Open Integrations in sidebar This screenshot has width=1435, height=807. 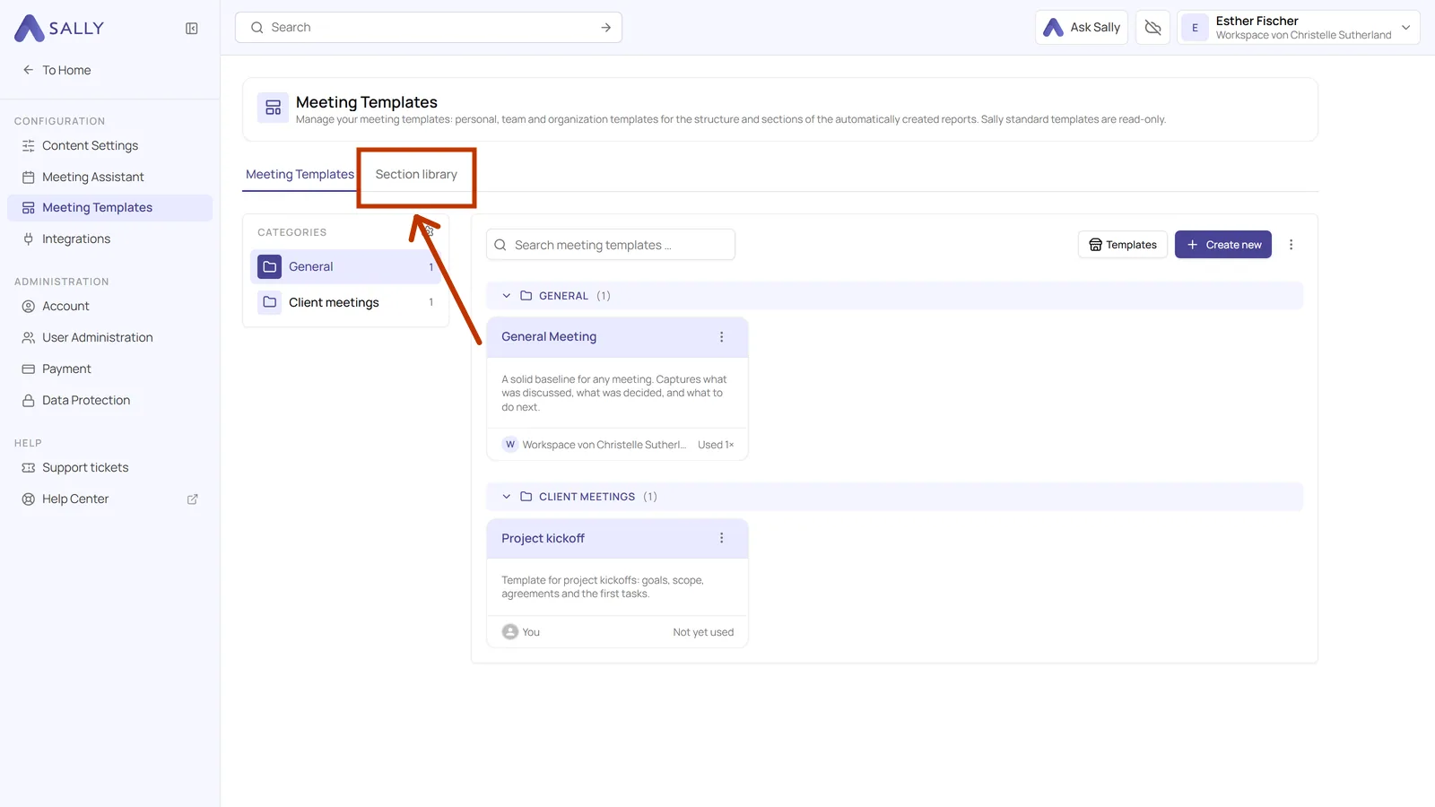point(109,239)
